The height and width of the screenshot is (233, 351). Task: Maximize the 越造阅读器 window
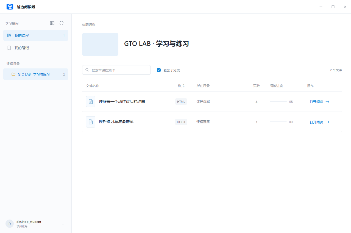(333, 7)
